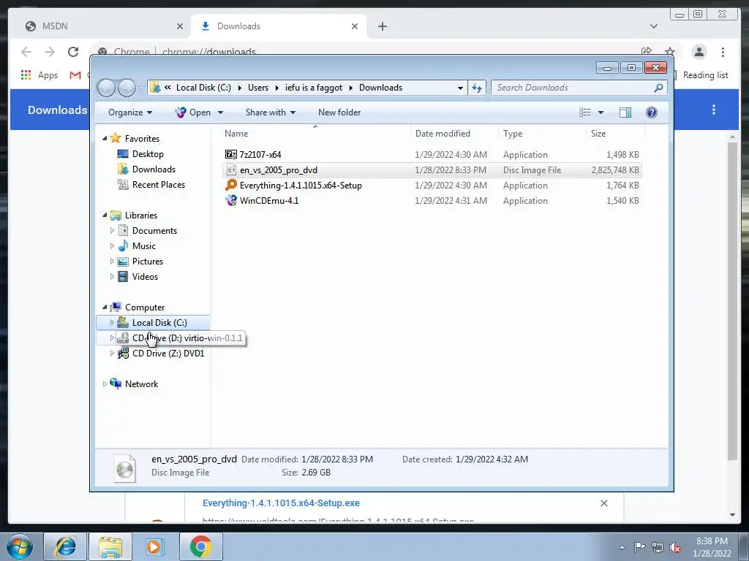
Task: Click Network in navigation pane
Action: click(141, 384)
